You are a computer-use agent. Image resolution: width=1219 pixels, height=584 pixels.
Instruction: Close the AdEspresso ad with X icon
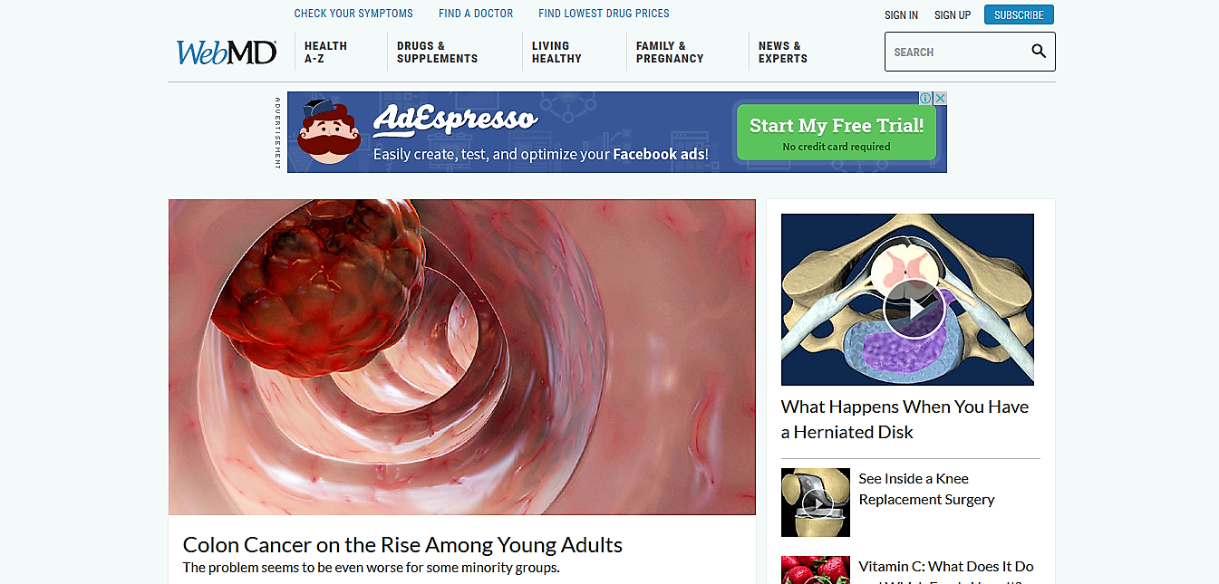pyautogui.click(x=941, y=98)
